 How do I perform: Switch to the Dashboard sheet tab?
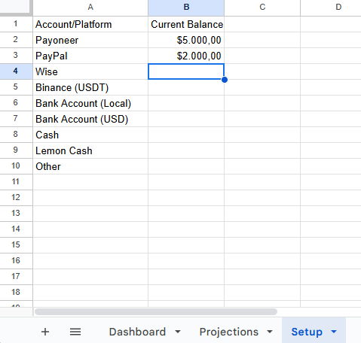[137, 332]
